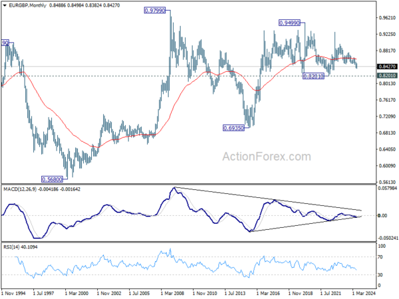Click the 1 Nov 2010 date label
Image resolution: width=399 pixels, height=299 pixels.
click(205, 294)
